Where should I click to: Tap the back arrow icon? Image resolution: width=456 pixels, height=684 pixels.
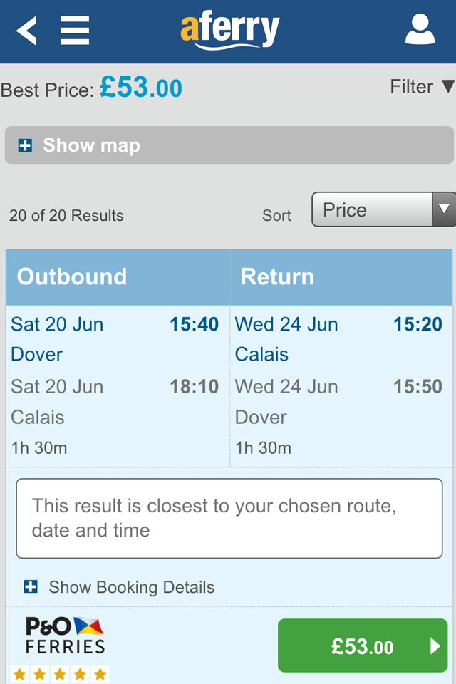pos(26,31)
